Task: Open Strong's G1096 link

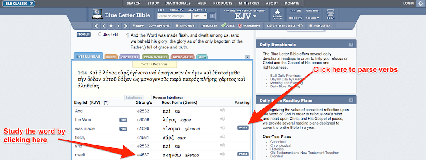Action: (x=142, y=129)
